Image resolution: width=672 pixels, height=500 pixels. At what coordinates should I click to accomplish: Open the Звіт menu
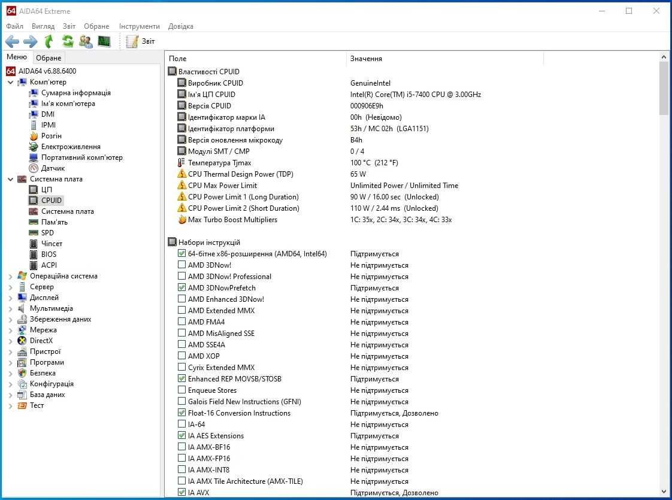tap(69, 26)
